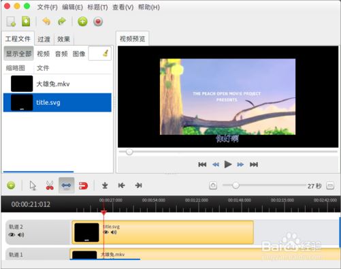Select 大雄兔.mkv in project files

click(57, 84)
